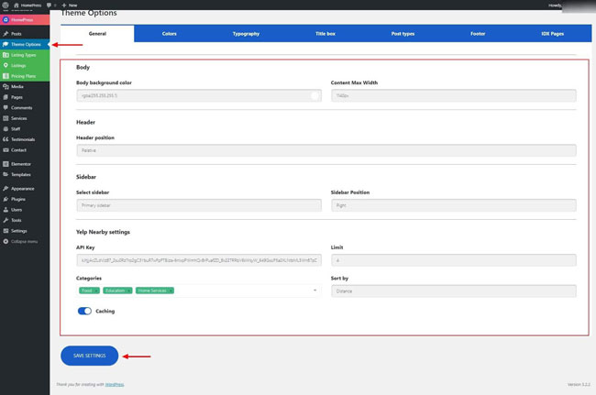The height and width of the screenshot is (395, 596).
Task: Click the Comments icon in sidebar
Action: [x=6, y=108]
